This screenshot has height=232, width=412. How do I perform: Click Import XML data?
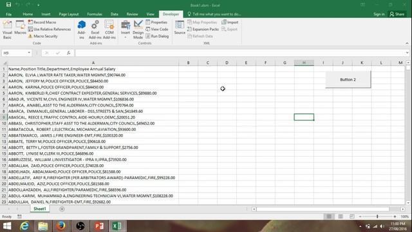click(230, 23)
